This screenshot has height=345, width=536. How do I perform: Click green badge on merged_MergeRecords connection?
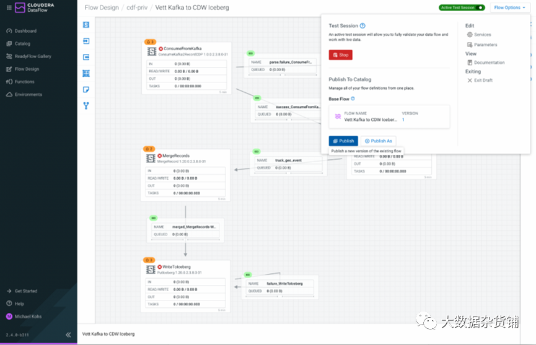point(154,218)
